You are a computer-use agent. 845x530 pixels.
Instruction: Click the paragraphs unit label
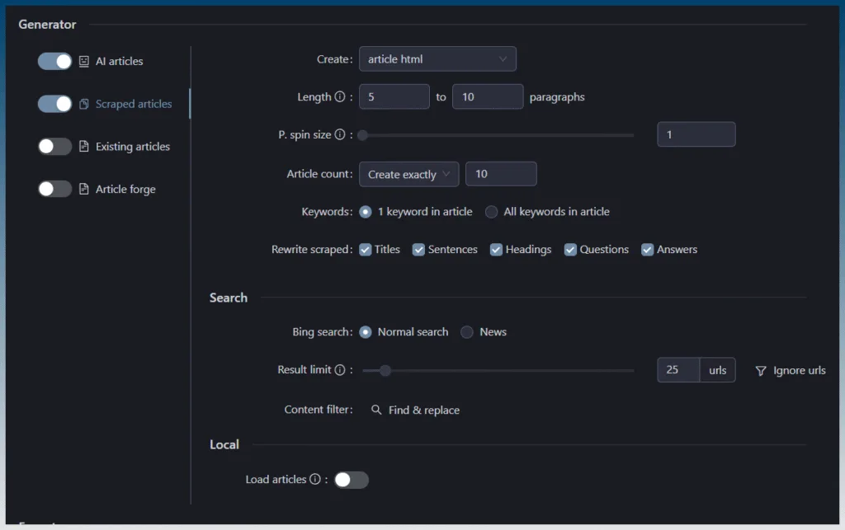click(x=557, y=97)
